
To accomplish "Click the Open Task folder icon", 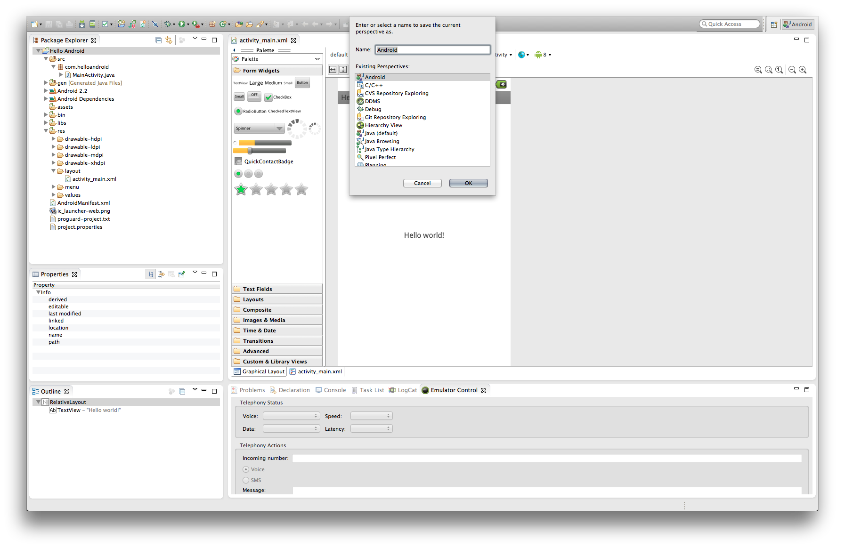I will (x=249, y=24).
